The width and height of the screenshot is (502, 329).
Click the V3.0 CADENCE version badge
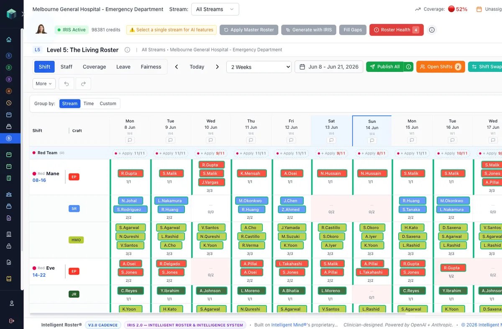pyautogui.click(x=103, y=325)
